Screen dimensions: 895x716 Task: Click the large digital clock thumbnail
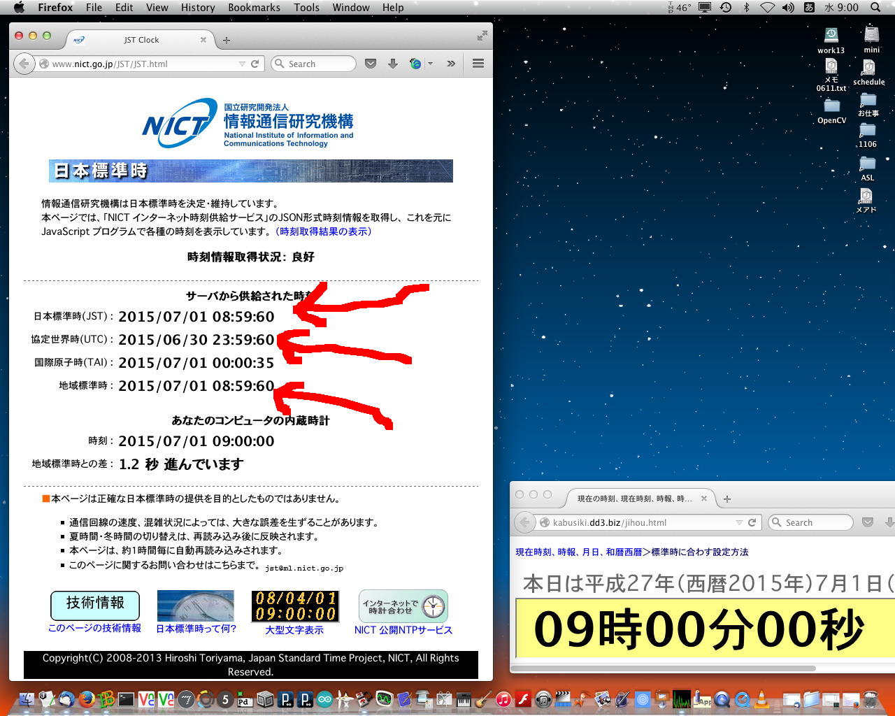295,606
